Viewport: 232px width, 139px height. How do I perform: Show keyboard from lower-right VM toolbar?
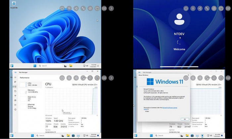[228, 78]
